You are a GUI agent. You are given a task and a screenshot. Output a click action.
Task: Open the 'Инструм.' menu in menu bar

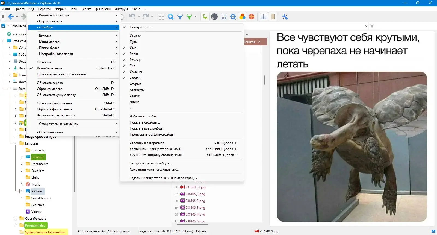(x=121, y=9)
